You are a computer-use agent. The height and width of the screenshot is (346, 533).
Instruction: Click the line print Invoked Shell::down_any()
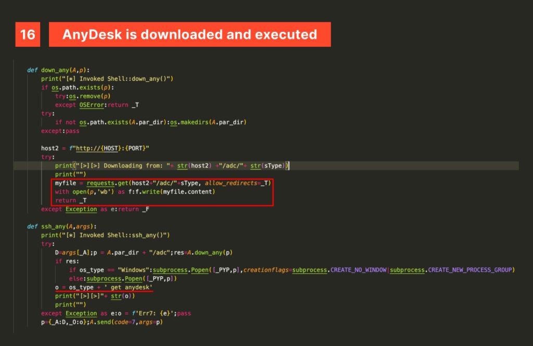coord(107,79)
